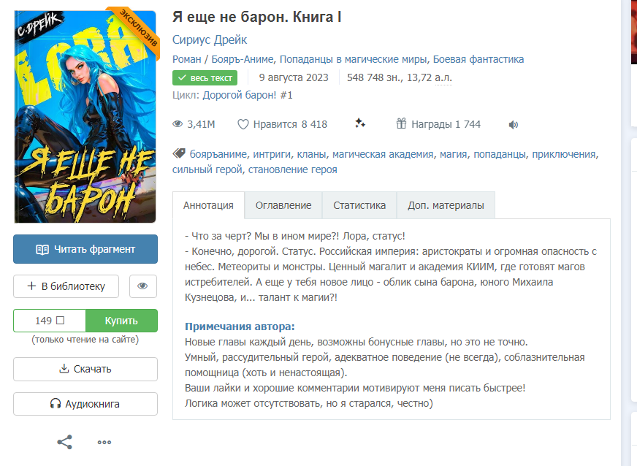Click the tag icon before боярьаниме
The height and width of the screenshot is (466, 637).
(x=179, y=153)
